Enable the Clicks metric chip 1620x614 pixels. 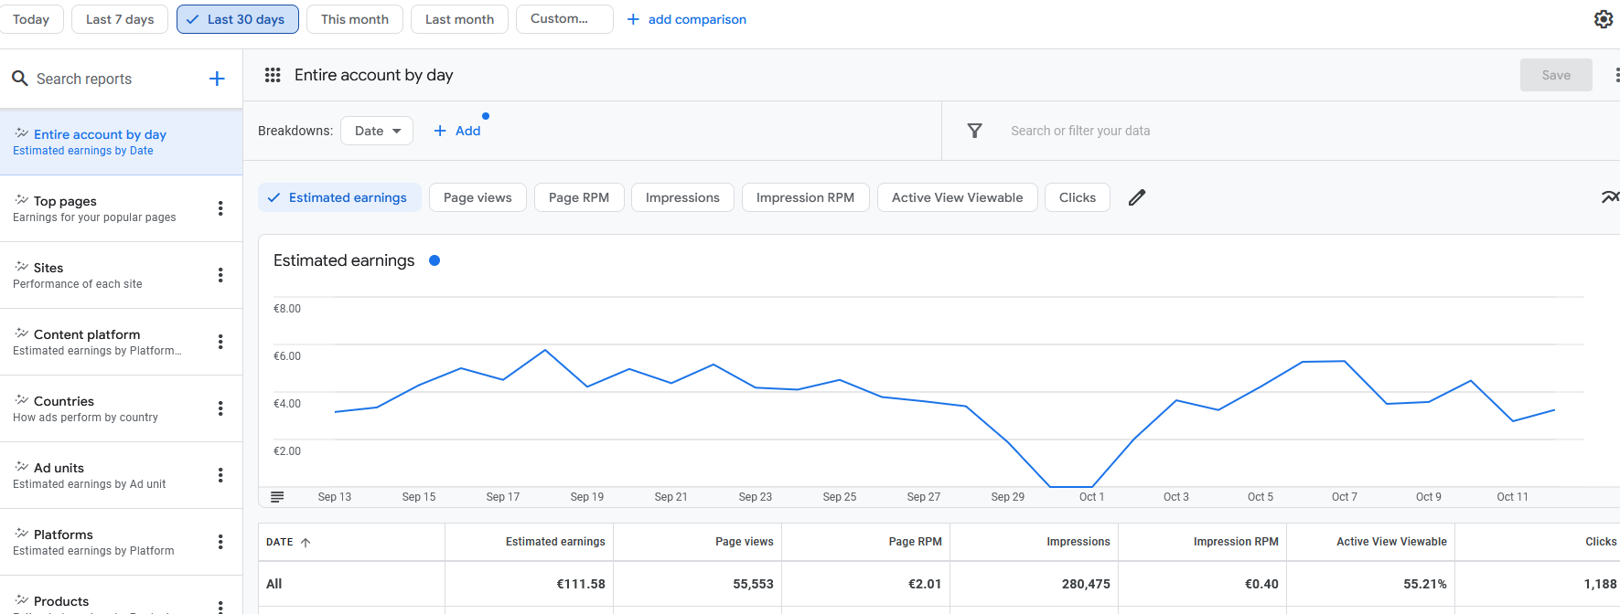[x=1077, y=197]
